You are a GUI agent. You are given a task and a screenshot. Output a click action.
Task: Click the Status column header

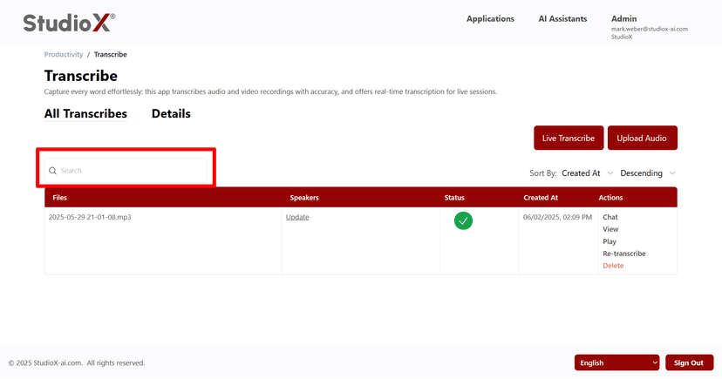(454, 198)
